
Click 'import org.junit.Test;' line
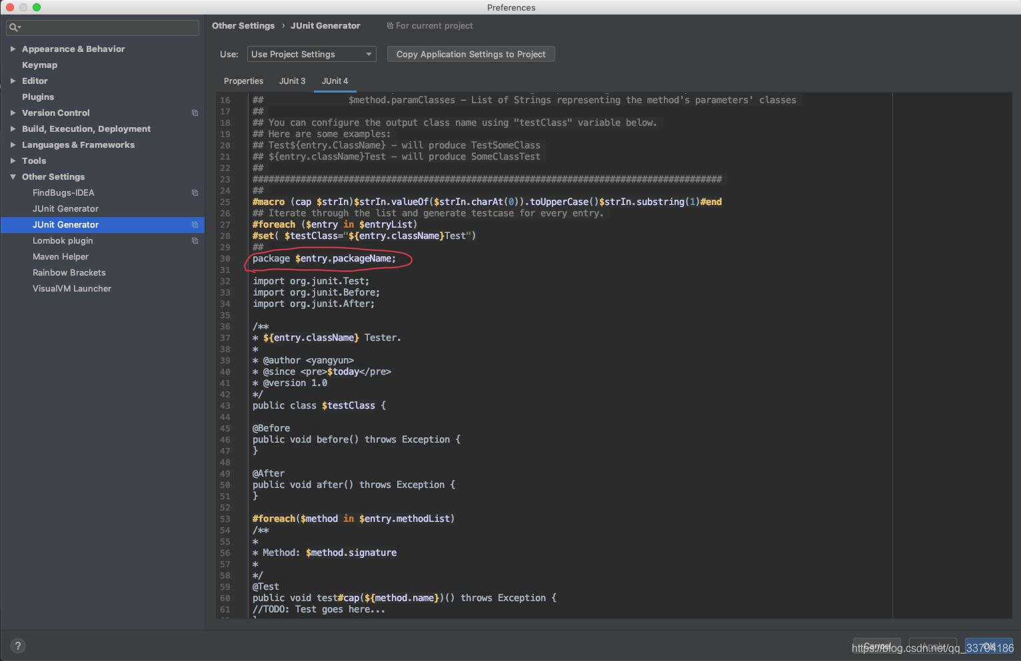click(311, 282)
